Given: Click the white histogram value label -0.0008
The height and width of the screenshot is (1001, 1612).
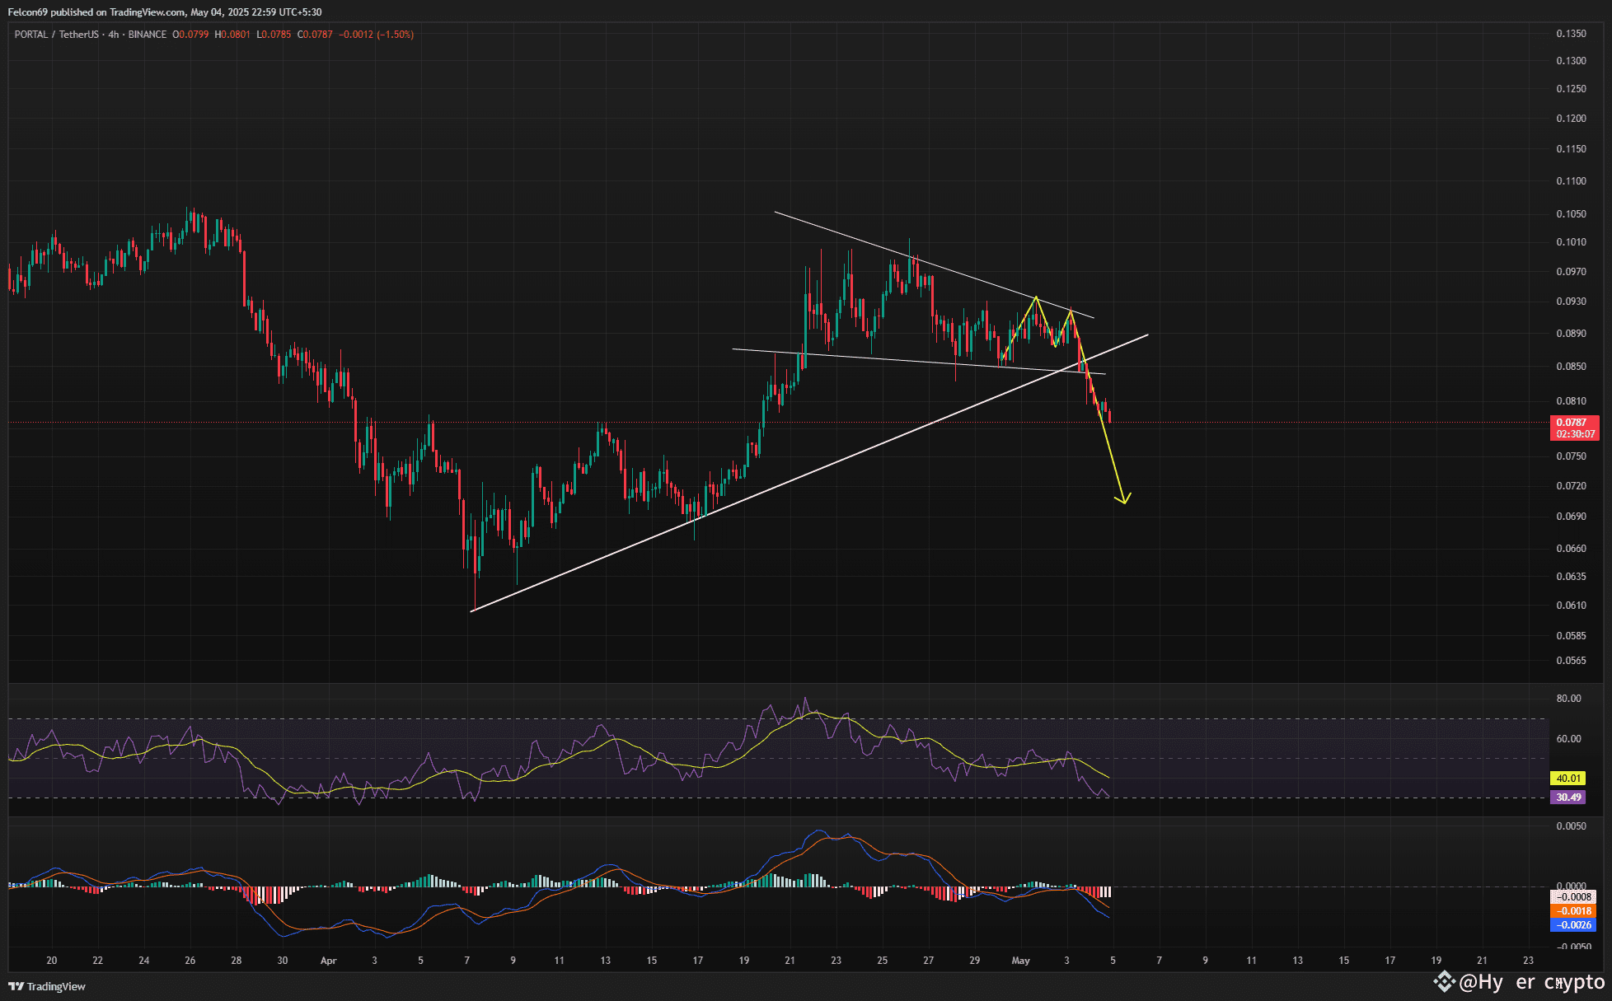Looking at the screenshot, I should coord(1572,897).
